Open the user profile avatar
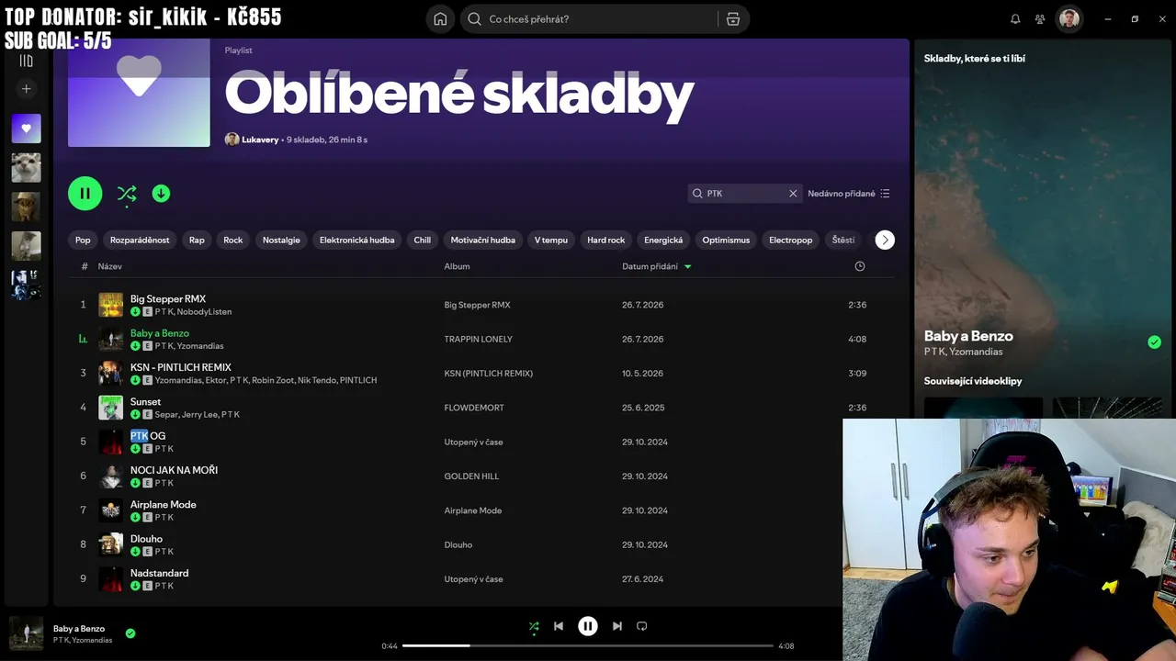This screenshot has width=1176, height=661. tap(1069, 19)
